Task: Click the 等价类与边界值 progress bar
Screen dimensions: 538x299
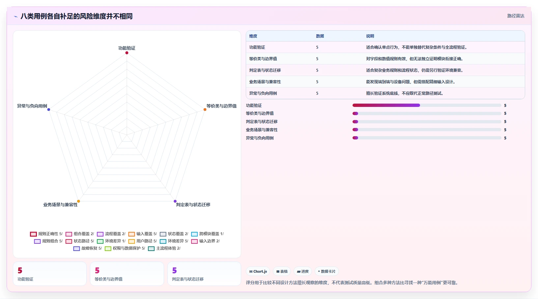Action: (x=427, y=113)
